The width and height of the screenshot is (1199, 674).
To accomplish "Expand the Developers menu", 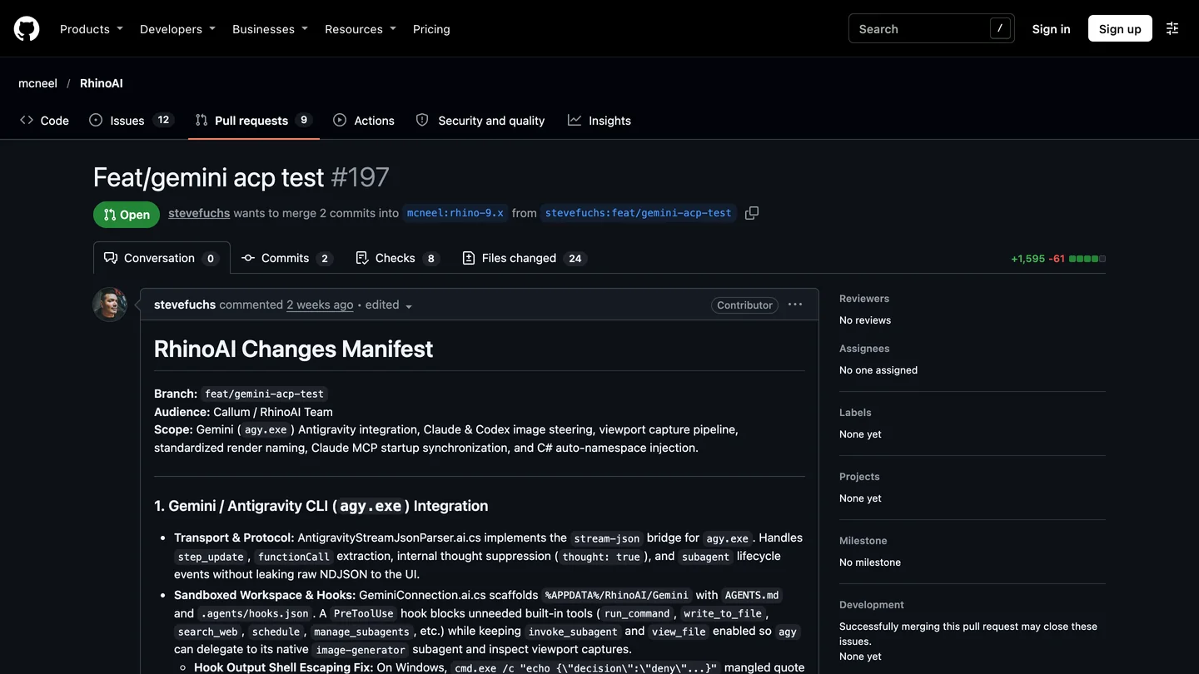I will pyautogui.click(x=177, y=29).
